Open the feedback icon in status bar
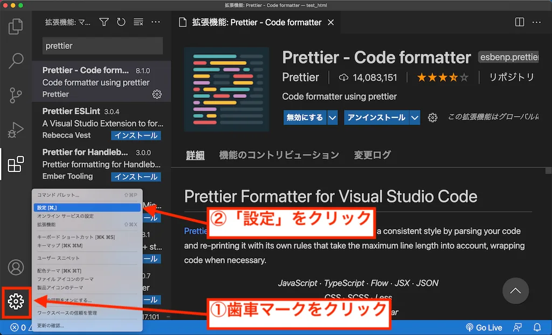Screen dimensions: 552x335 [x=517, y=327]
